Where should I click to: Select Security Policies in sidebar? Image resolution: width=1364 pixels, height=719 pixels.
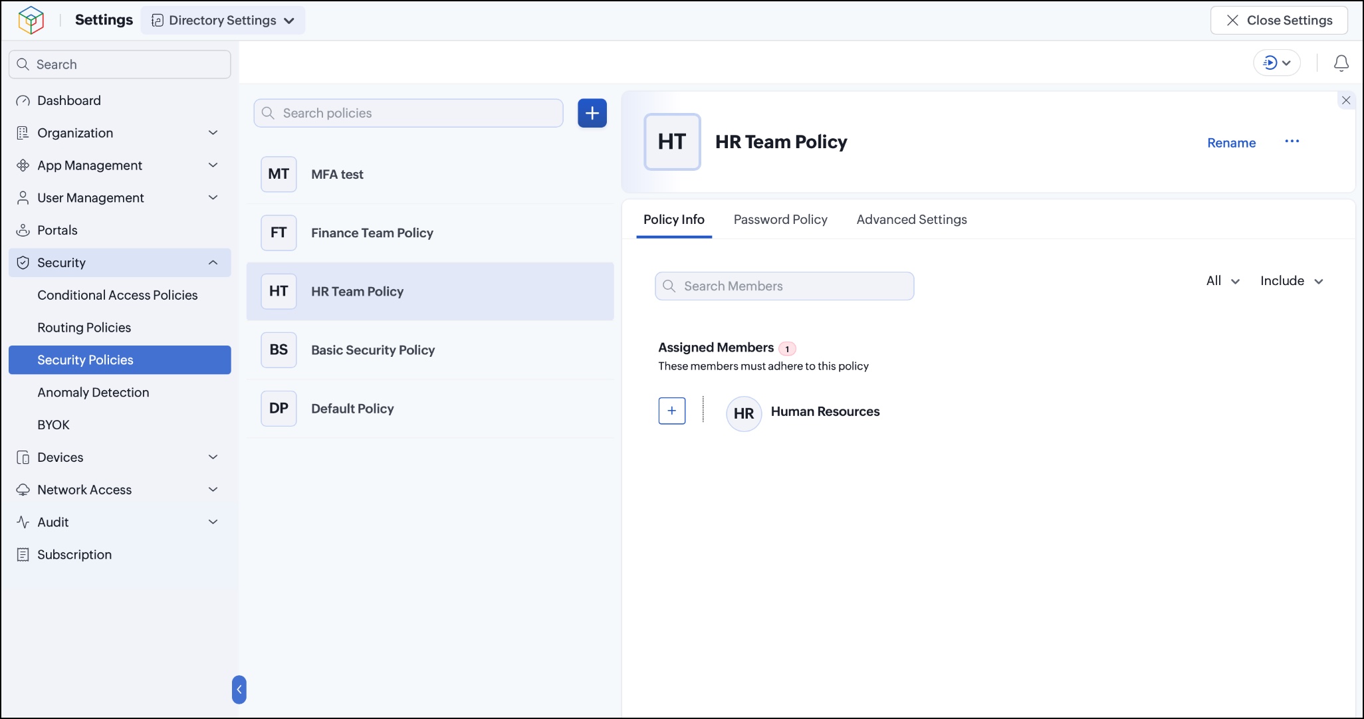click(x=120, y=360)
